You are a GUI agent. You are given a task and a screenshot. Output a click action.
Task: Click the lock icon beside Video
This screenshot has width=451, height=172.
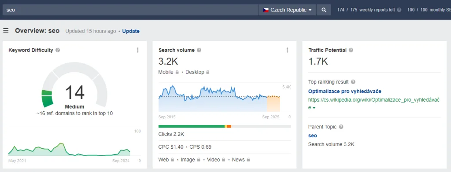click(223, 160)
